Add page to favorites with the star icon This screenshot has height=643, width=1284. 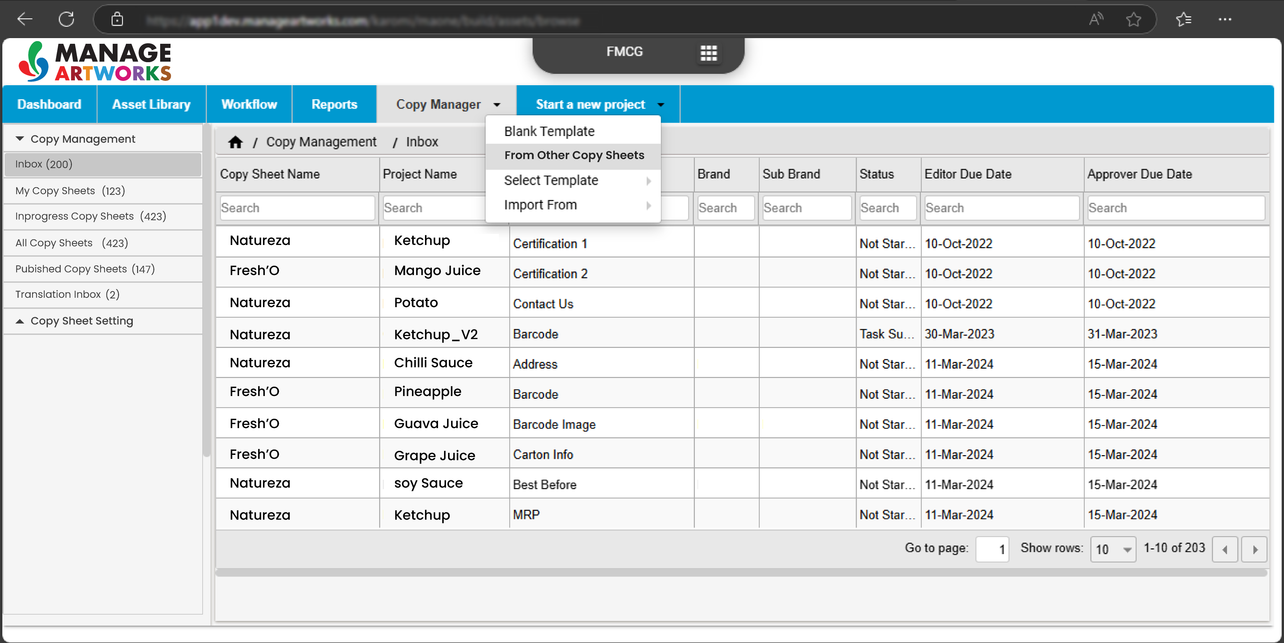(x=1134, y=19)
